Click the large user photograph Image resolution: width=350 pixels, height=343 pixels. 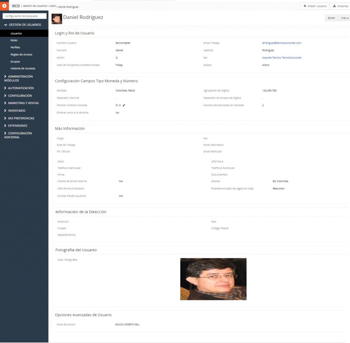(x=213, y=279)
